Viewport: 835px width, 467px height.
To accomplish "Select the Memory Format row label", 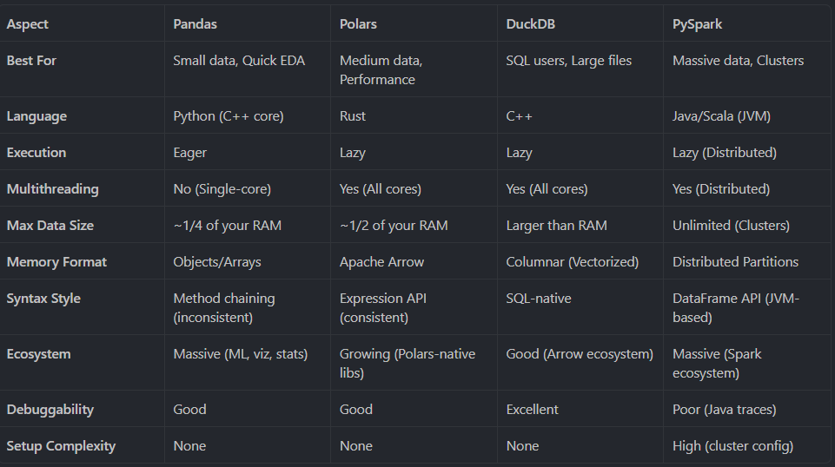I will [x=56, y=262].
